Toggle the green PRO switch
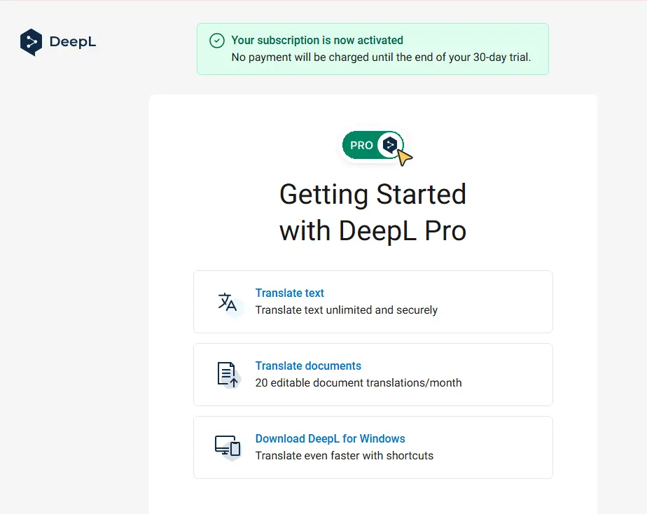Image resolution: width=647 pixels, height=514 pixels. pos(373,145)
